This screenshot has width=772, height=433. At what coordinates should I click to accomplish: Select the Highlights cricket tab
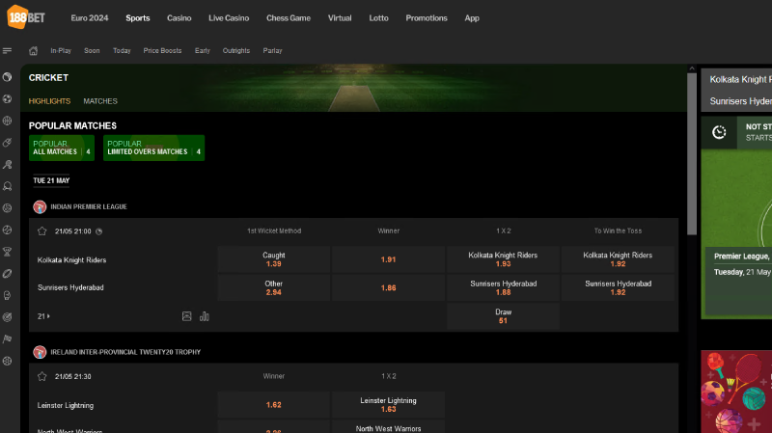[x=49, y=101]
